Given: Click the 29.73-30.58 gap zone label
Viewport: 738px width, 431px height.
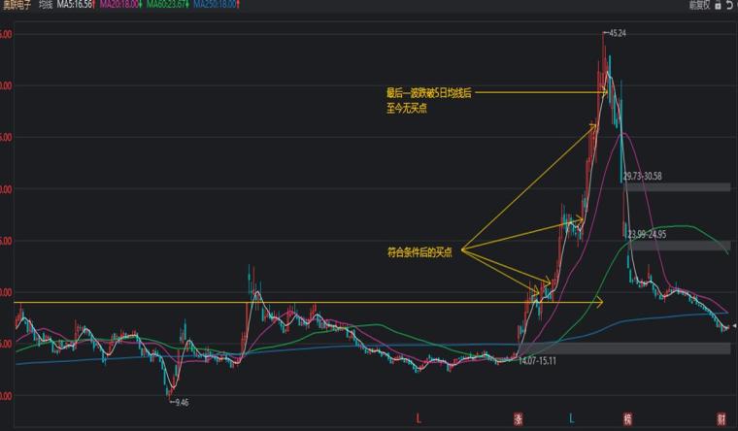Looking at the screenshot, I should coord(643,176).
